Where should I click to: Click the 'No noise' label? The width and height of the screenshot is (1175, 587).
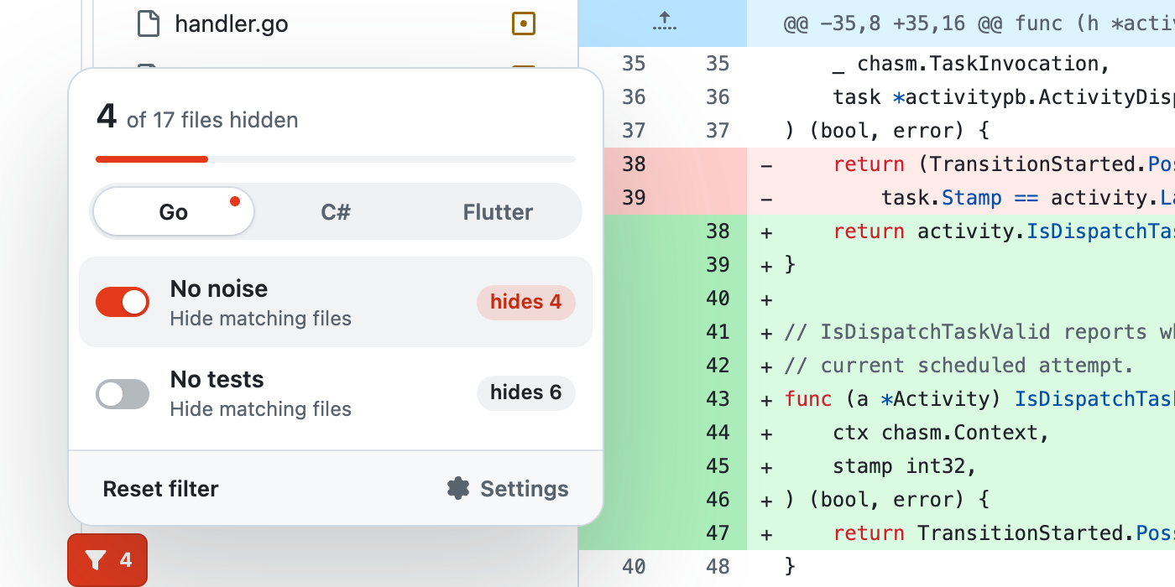(219, 288)
